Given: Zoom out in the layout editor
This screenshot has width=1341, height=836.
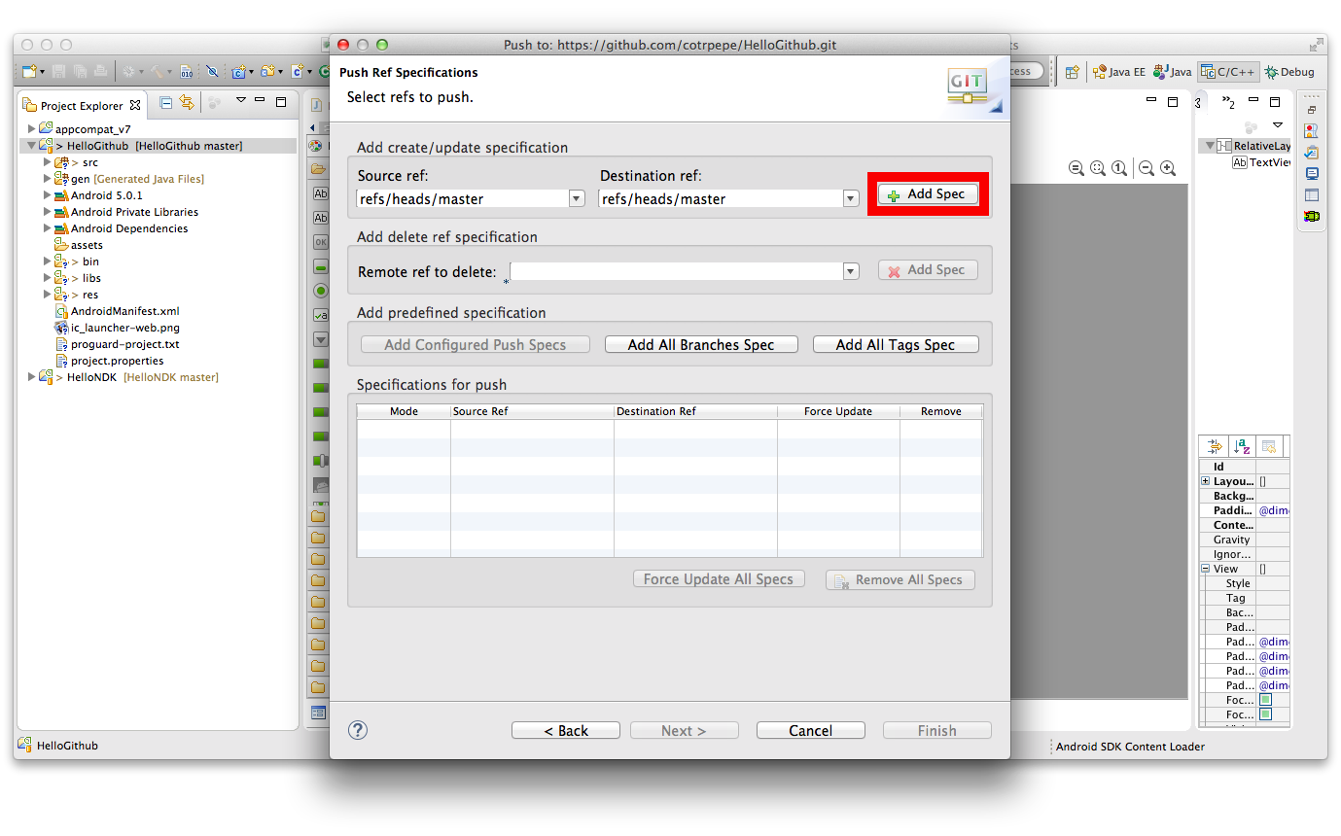Looking at the screenshot, I should tap(1147, 168).
